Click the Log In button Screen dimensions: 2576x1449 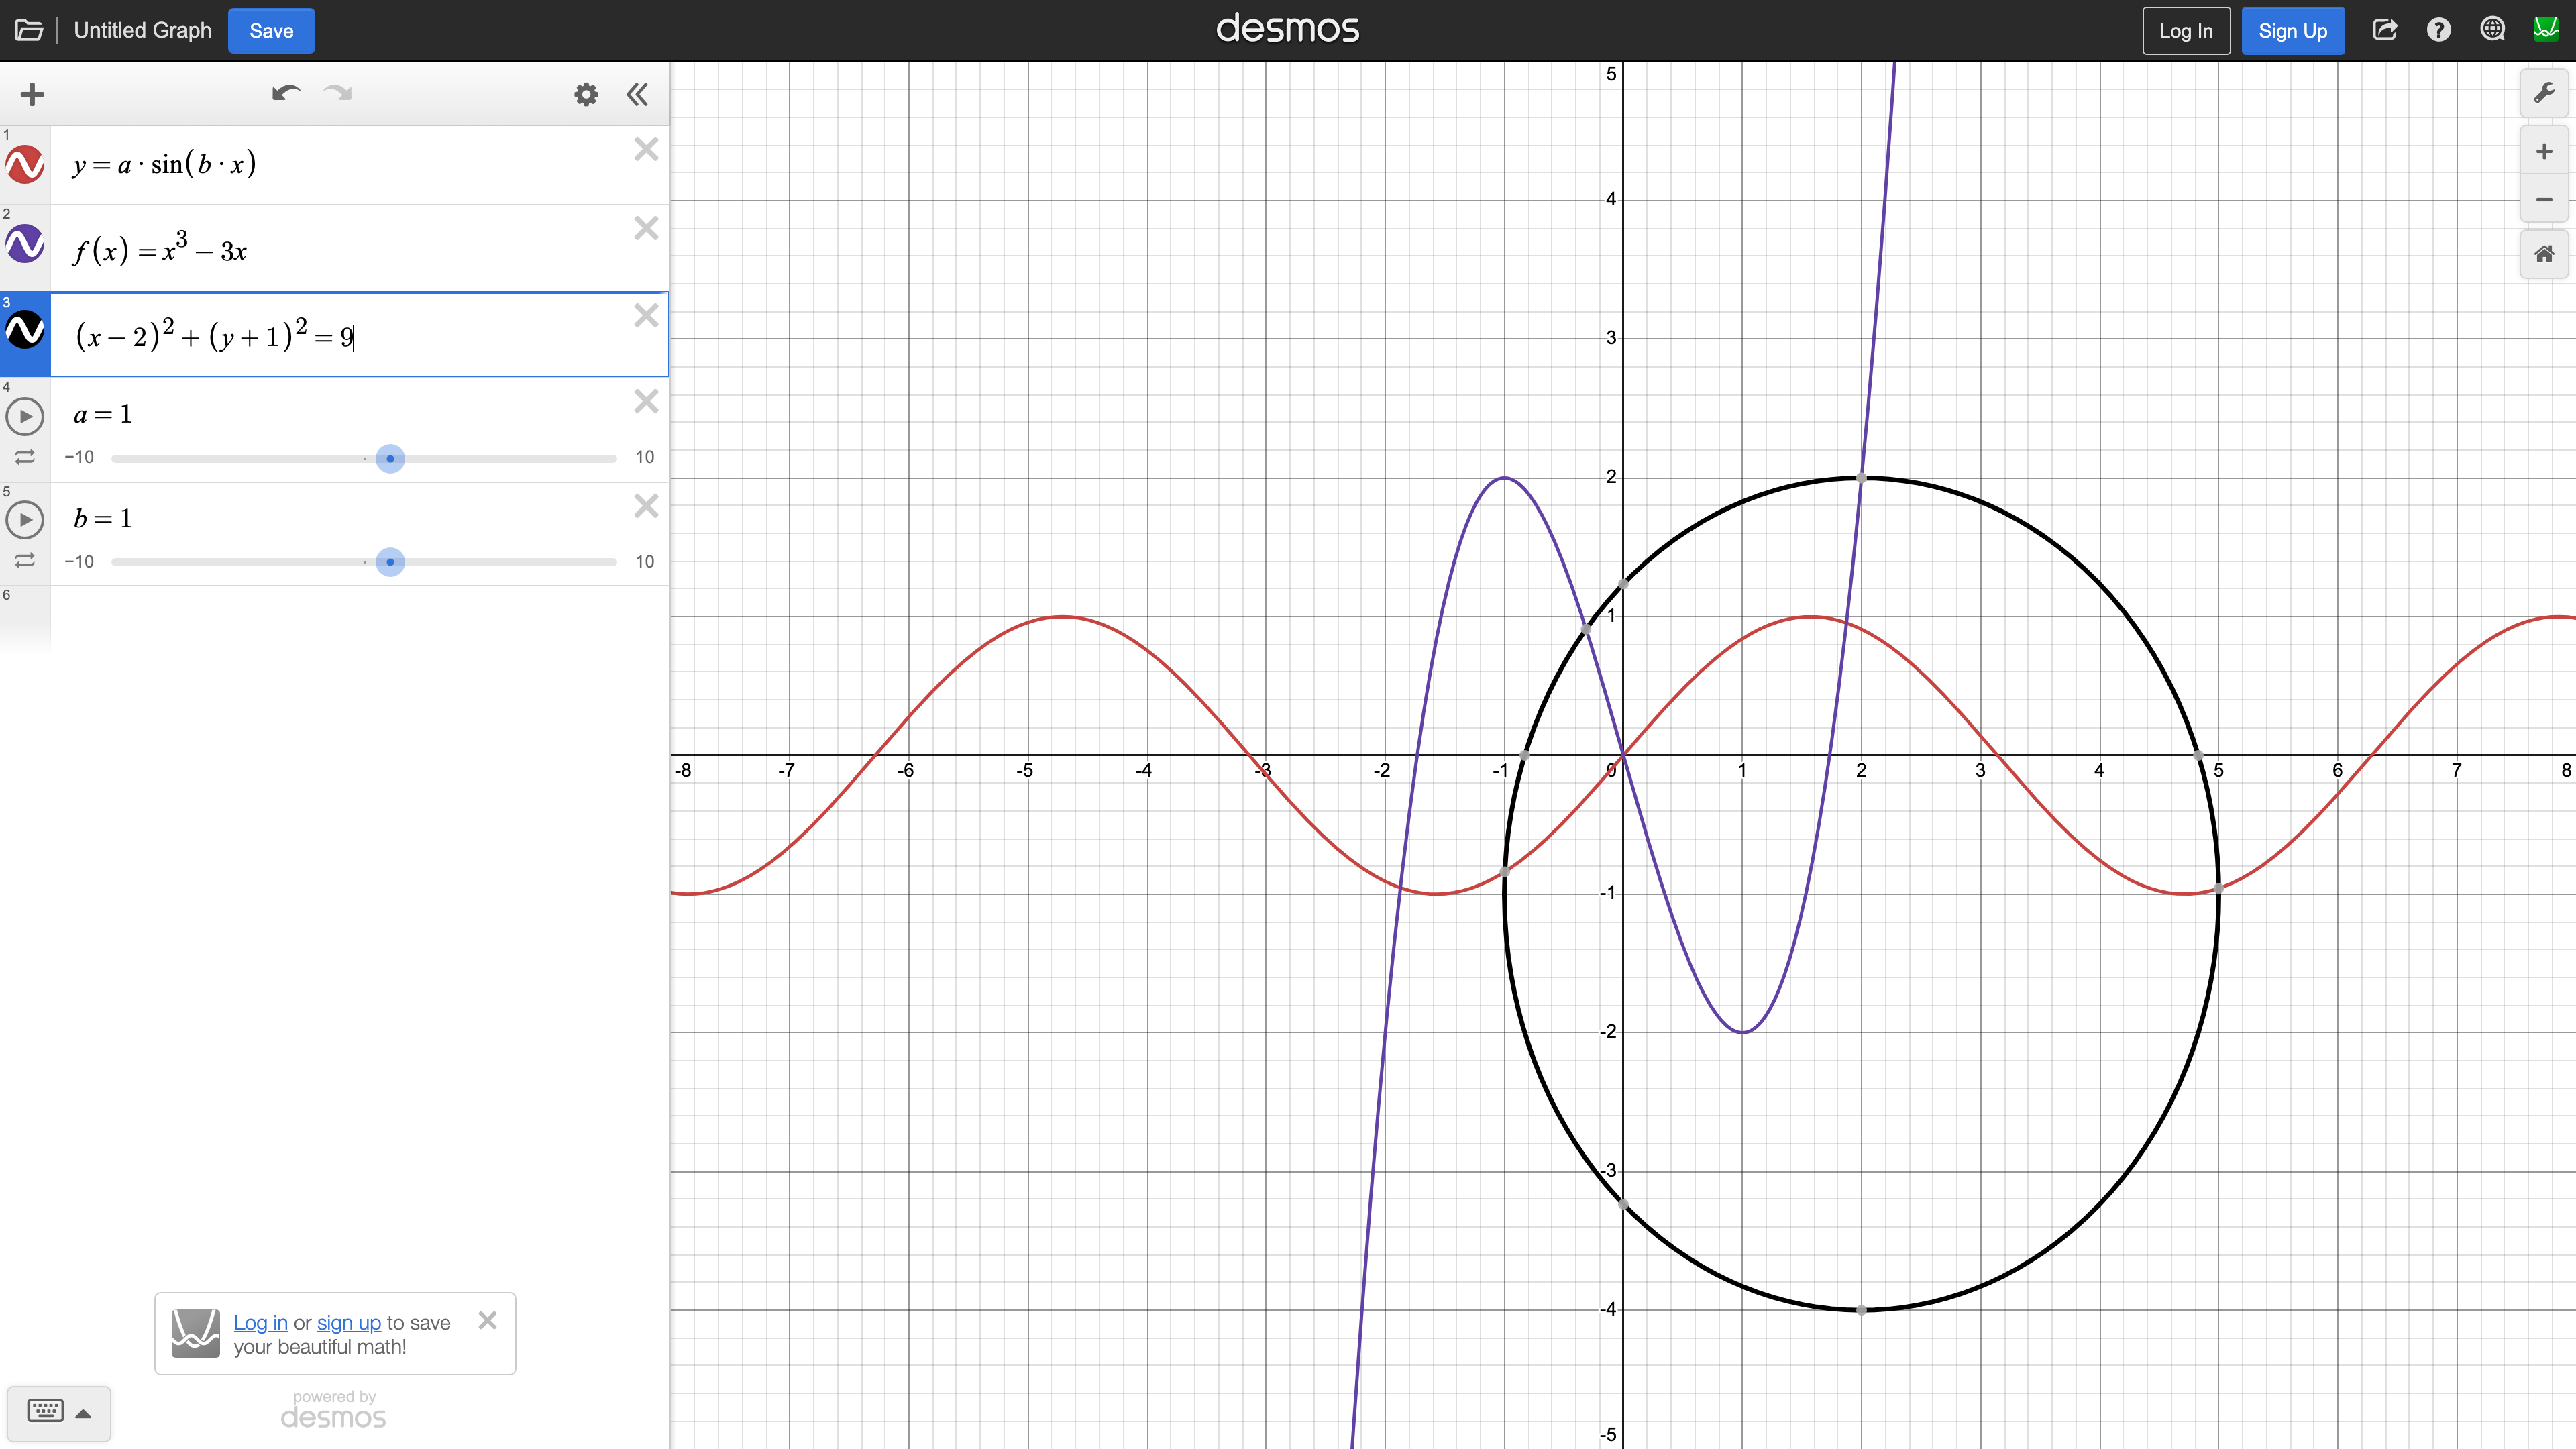[x=2186, y=30]
